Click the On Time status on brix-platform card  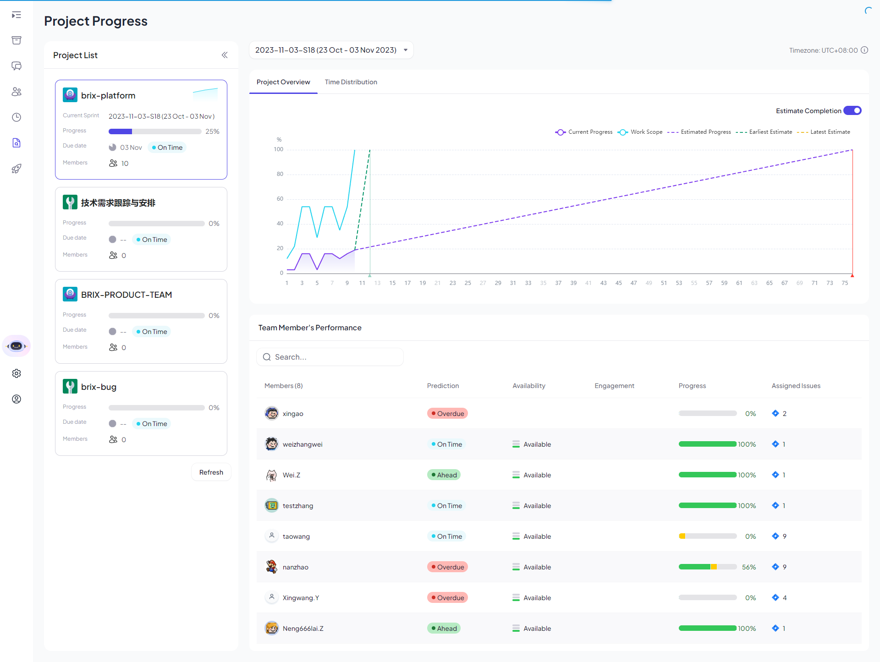pos(167,148)
